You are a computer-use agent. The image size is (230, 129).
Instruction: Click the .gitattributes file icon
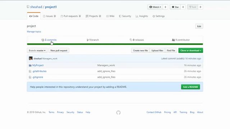pos(30,71)
